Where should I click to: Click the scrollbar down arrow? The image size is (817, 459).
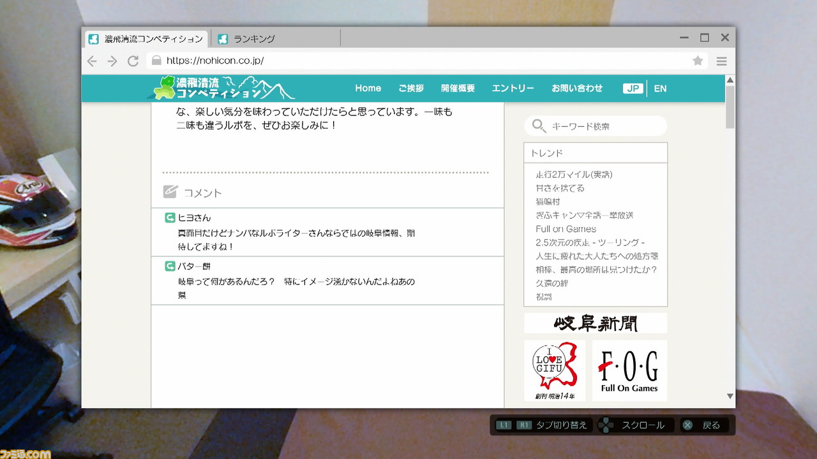[x=730, y=397]
